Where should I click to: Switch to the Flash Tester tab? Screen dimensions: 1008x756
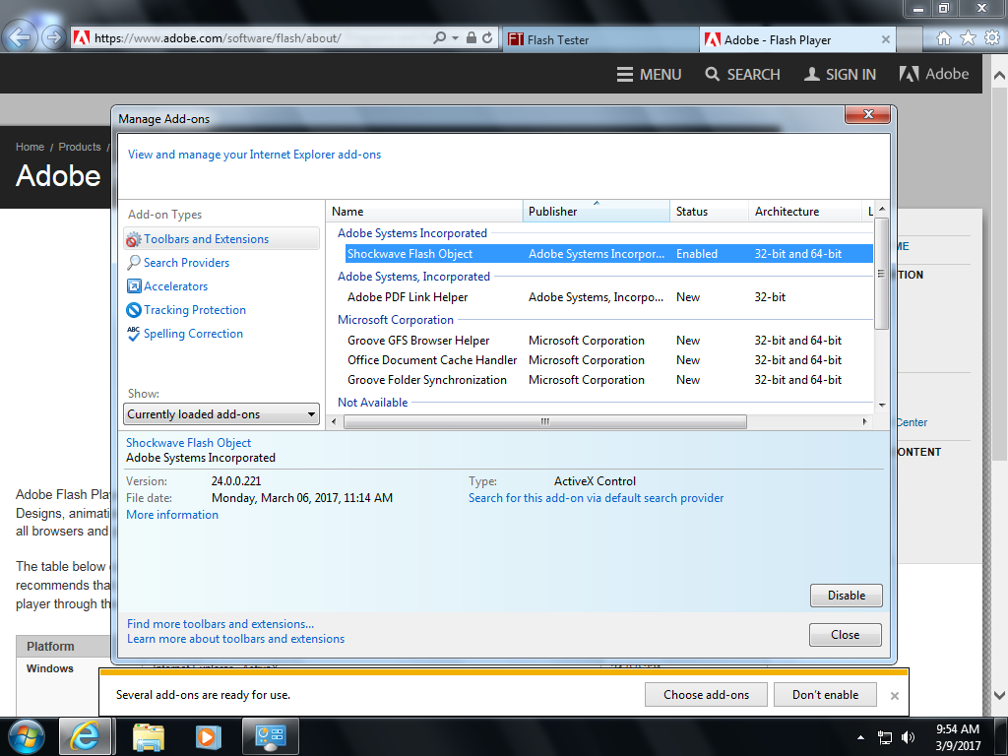click(599, 39)
